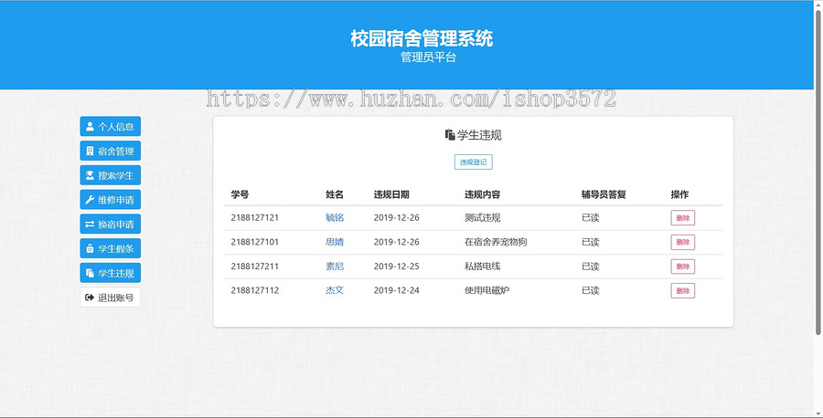Click the wrench icon beside 维修申请
The height and width of the screenshot is (418, 823).
click(90, 200)
